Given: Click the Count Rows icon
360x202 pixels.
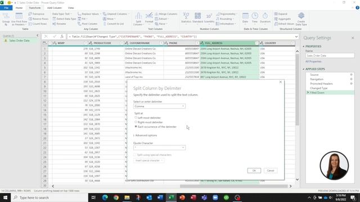Looking at the screenshot, I should (30, 24).
